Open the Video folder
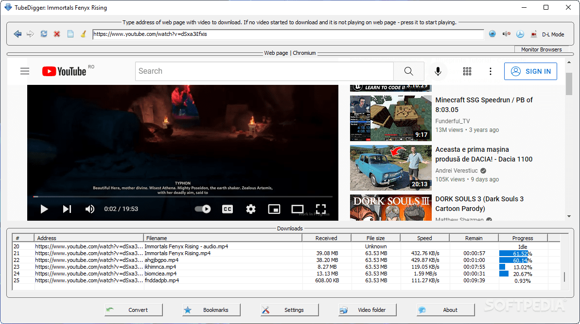 [368, 310]
